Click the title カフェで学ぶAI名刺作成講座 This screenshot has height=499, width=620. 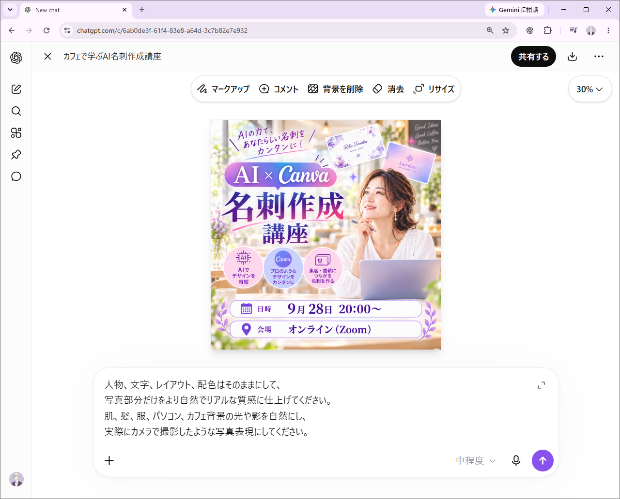(112, 57)
